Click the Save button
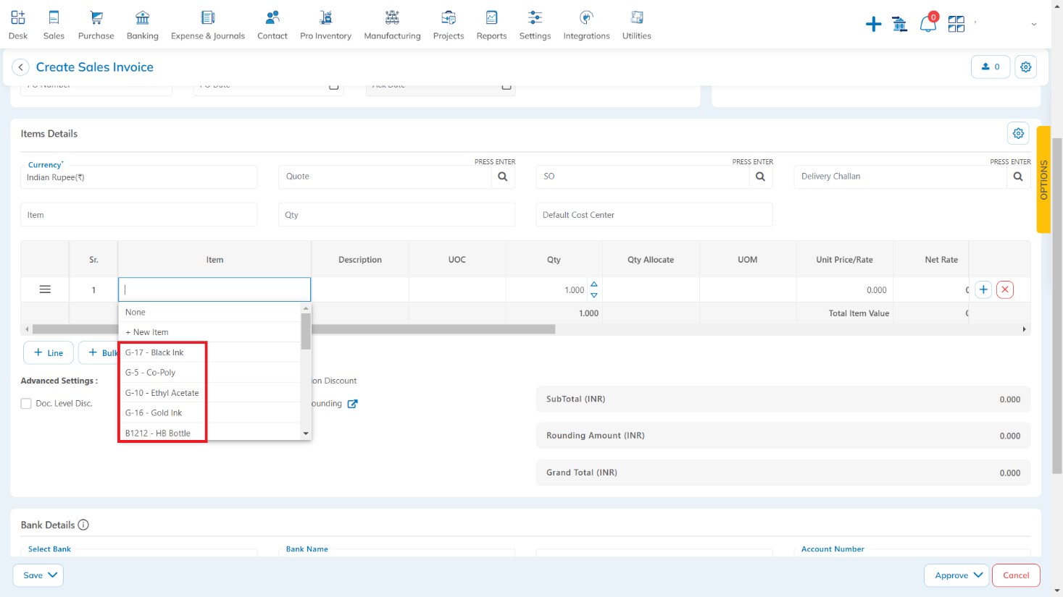 pos(38,575)
